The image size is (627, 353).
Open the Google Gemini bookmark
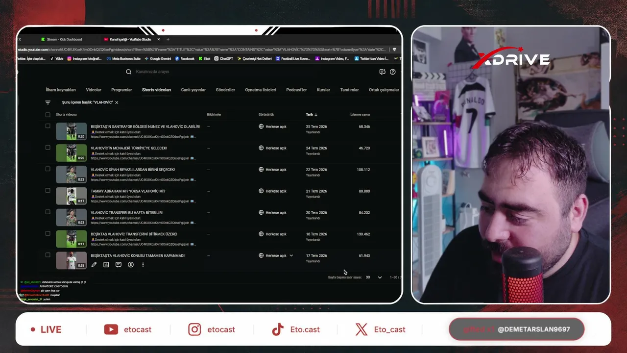pos(157,58)
